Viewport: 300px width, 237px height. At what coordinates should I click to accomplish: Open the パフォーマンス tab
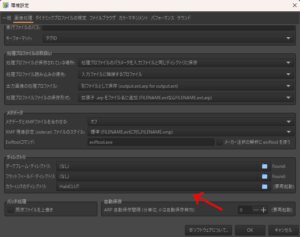tap(162, 18)
